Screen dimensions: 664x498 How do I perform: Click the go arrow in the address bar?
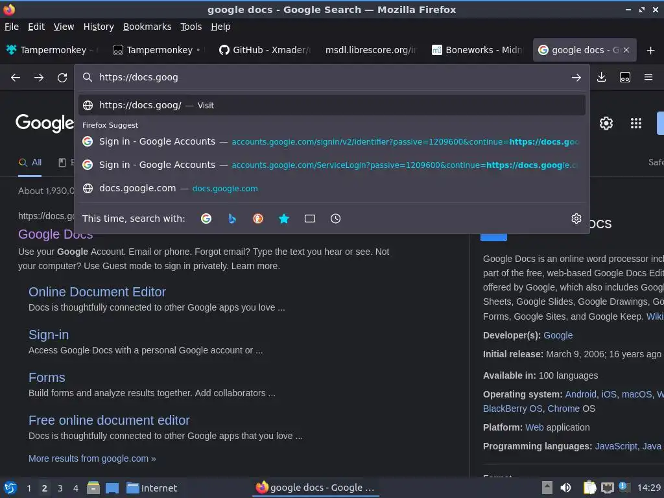[576, 78]
